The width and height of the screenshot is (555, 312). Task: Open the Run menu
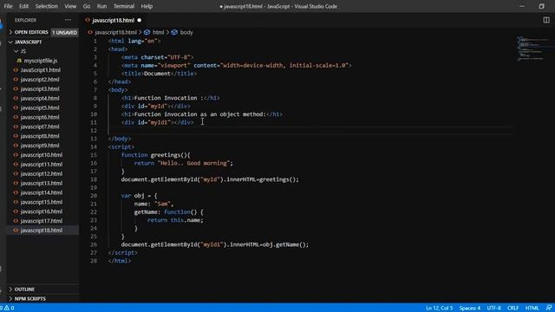pos(101,6)
